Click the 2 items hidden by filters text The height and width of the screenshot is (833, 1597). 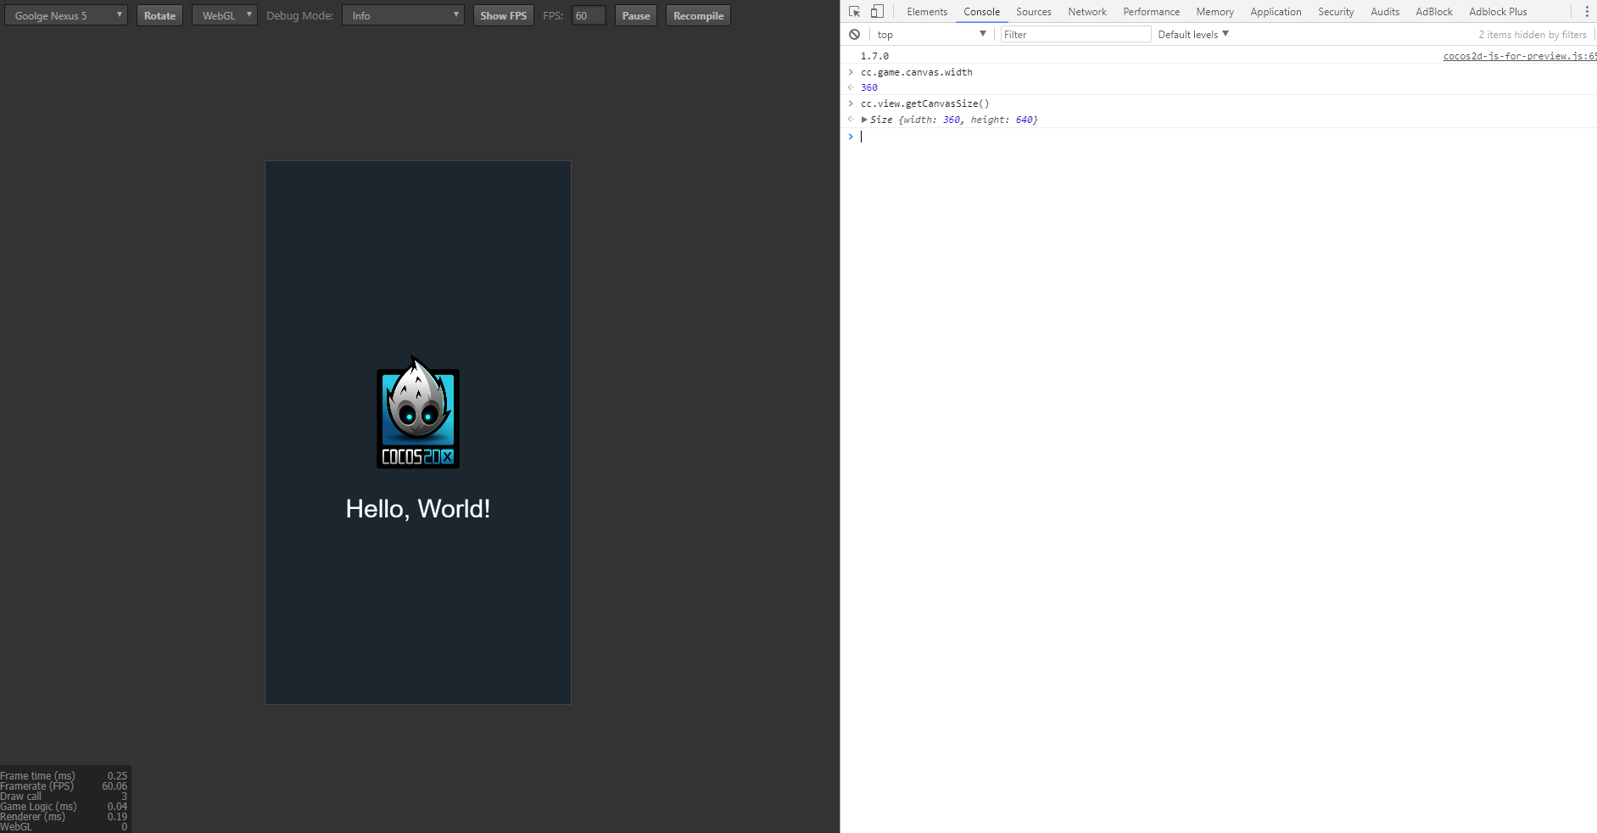tap(1533, 35)
